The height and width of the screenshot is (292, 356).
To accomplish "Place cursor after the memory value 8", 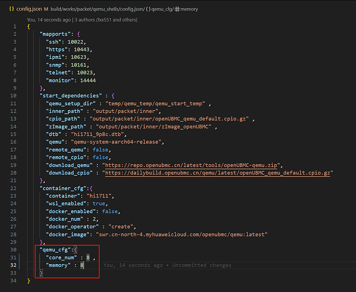I will point(85,265).
